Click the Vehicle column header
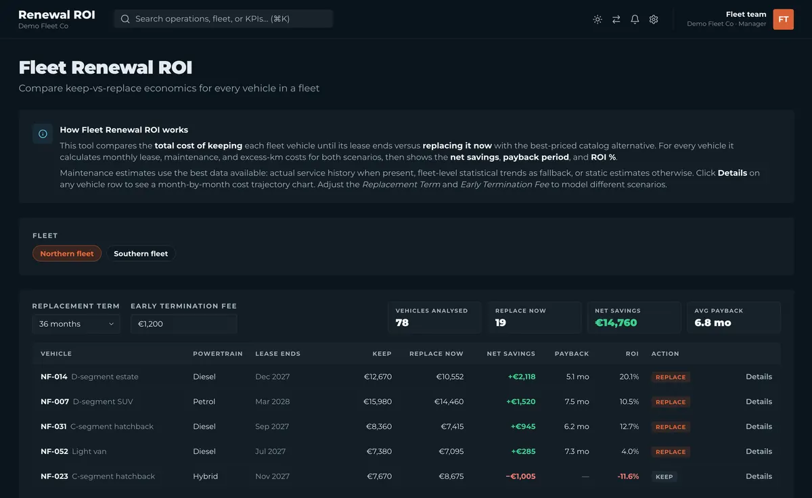The width and height of the screenshot is (812, 498). (x=56, y=354)
